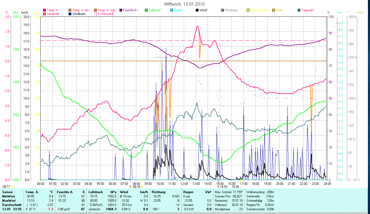Click the dark blue Windböen swatch

70,14
